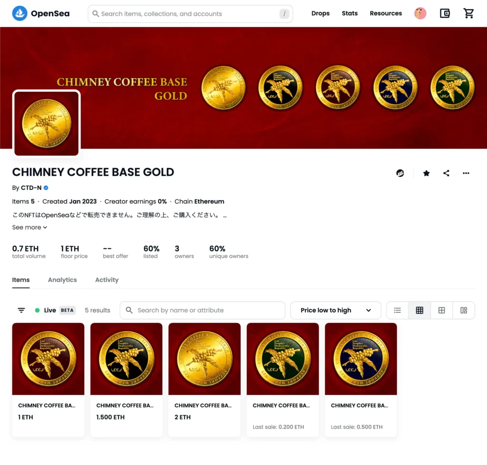Switch to the Activity tab
This screenshot has height=465, width=487.
tap(107, 280)
